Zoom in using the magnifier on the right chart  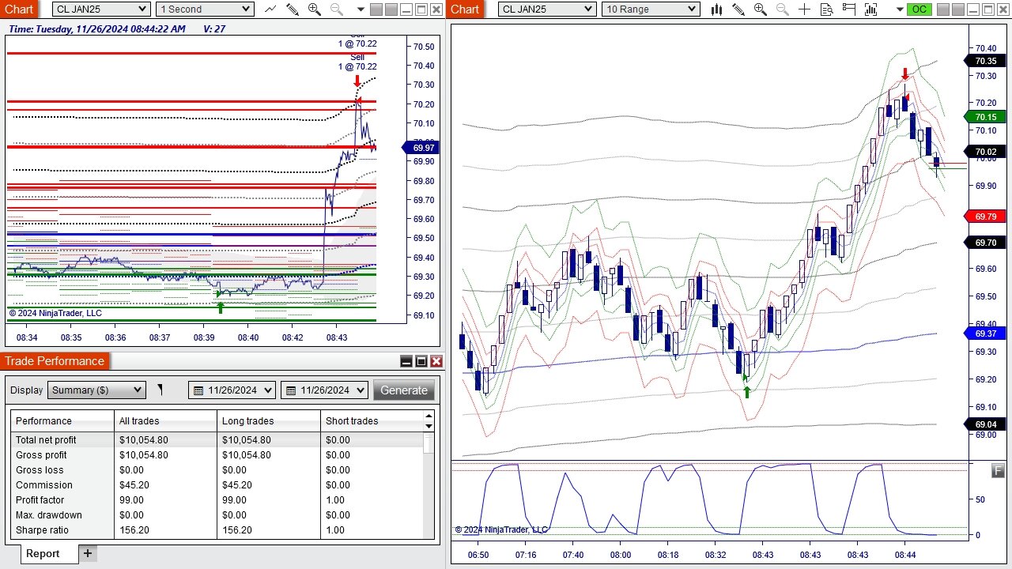(x=761, y=9)
